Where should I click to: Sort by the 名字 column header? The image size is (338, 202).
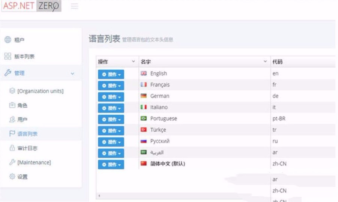tap(146, 62)
